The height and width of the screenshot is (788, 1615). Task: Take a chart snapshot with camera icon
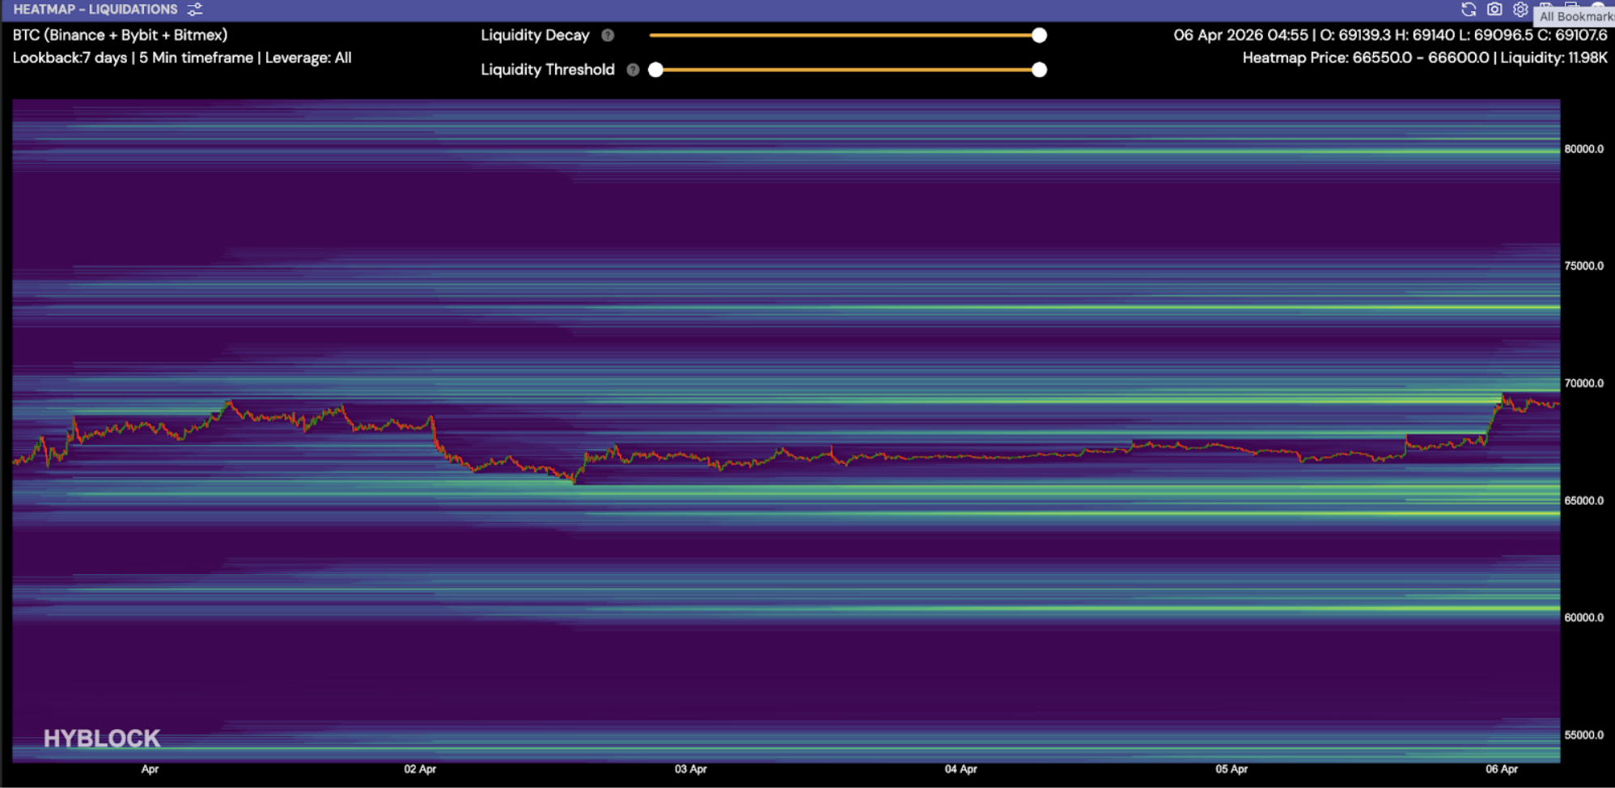click(1494, 10)
